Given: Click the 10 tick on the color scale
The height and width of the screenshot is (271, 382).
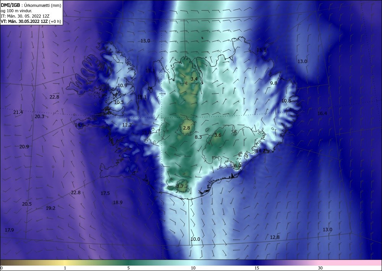Looking at the screenshot, I should pyautogui.click(x=193, y=268).
